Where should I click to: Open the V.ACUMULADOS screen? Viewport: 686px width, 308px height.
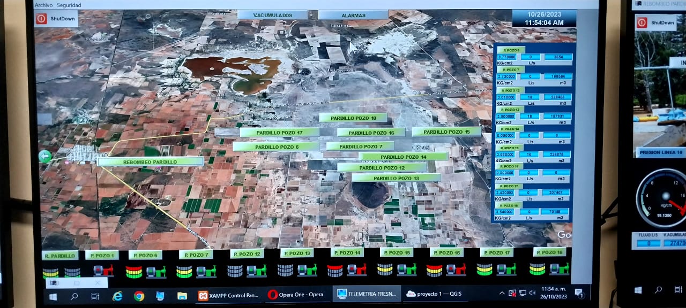(x=272, y=15)
